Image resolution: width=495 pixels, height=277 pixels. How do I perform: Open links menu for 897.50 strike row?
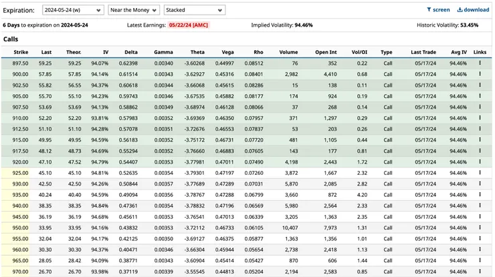[480, 63]
